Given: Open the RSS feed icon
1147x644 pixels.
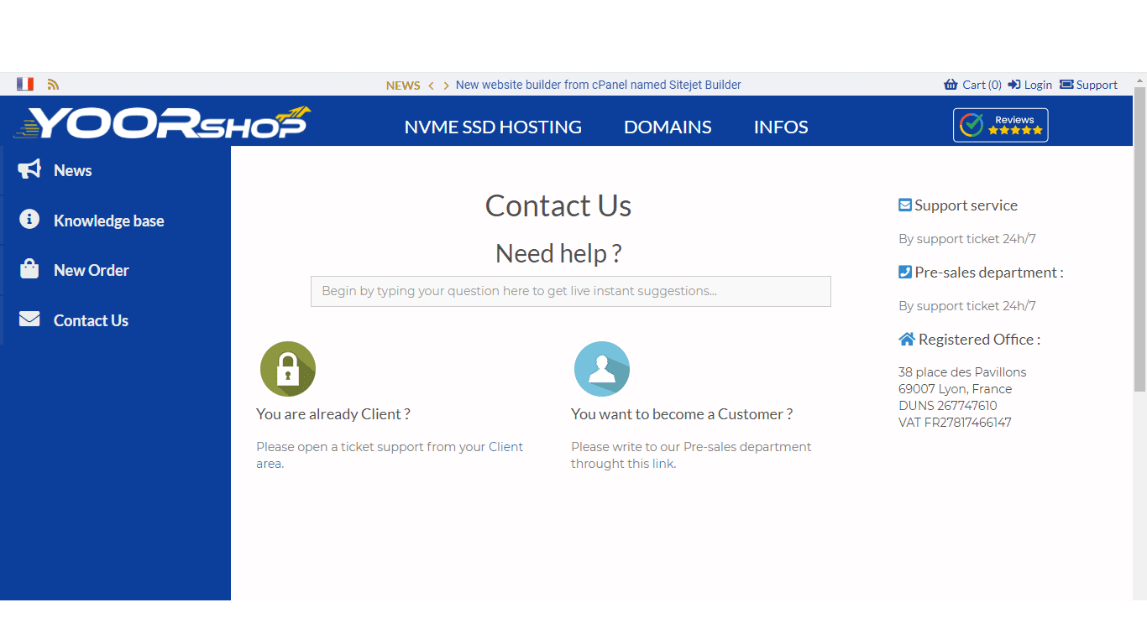Looking at the screenshot, I should tap(53, 85).
